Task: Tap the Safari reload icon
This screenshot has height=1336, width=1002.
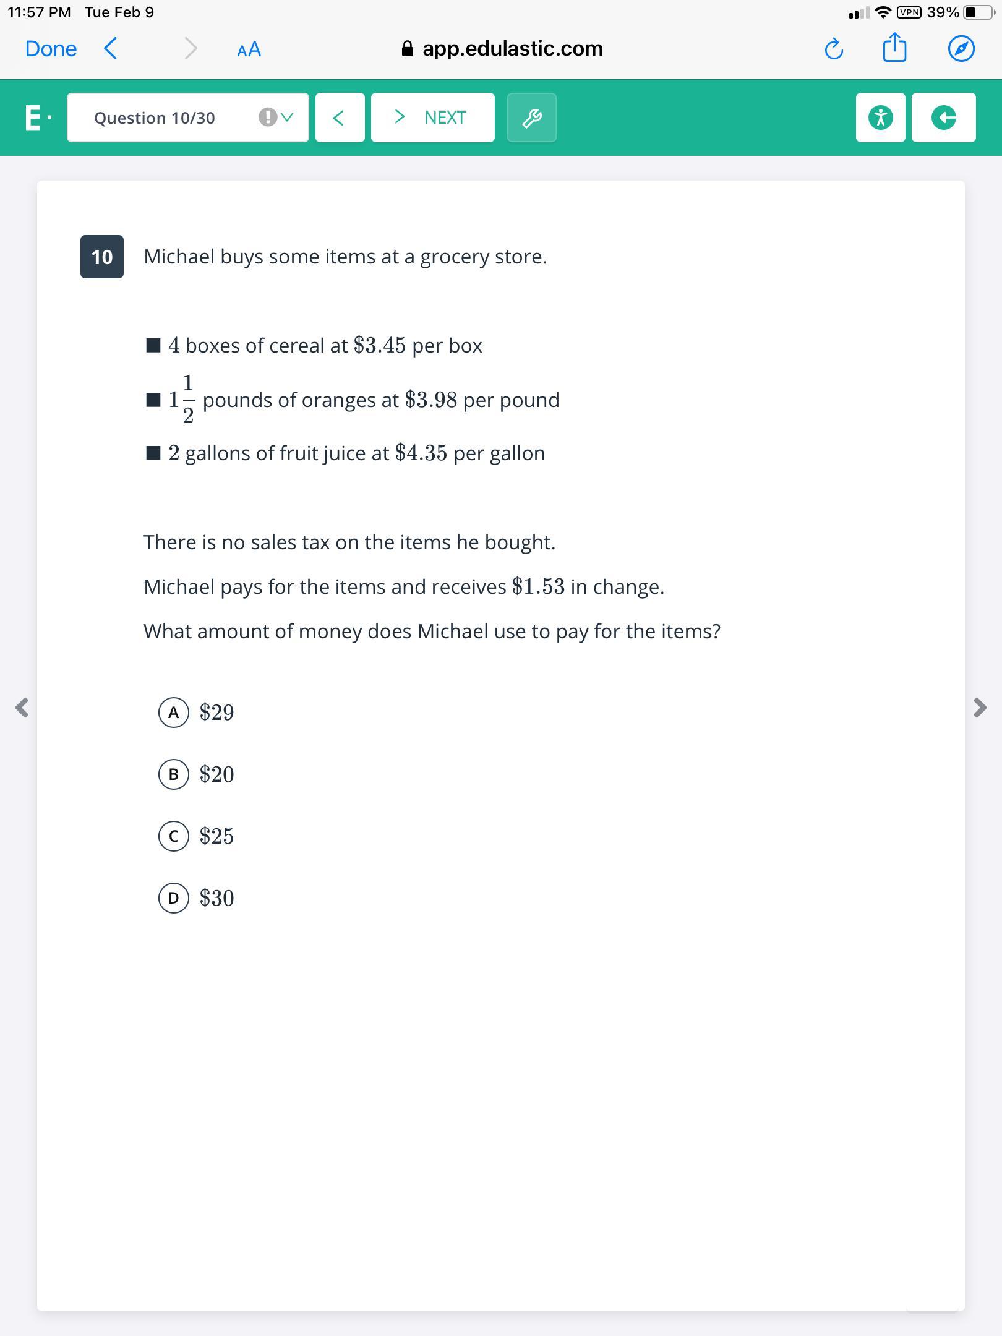Action: [x=834, y=49]
